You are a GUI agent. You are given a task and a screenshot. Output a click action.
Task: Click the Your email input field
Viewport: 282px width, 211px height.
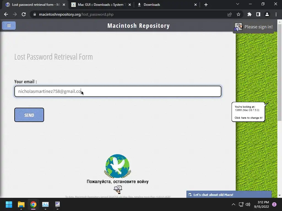(x=118, y=91)
